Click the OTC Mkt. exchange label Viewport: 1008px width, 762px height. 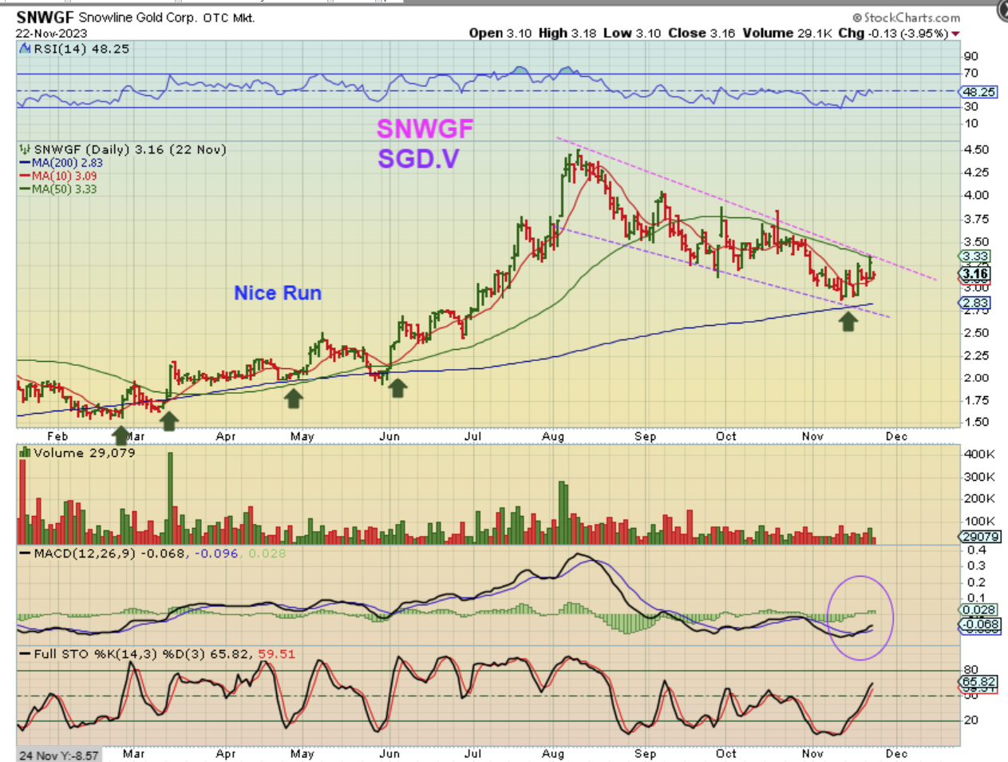click(x=229, y=18)
